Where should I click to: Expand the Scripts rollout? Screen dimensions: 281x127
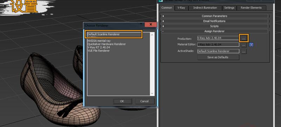point(214,26)
